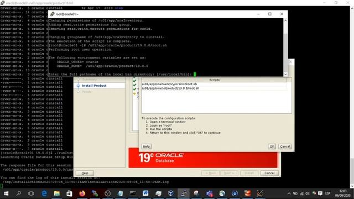Screen dimensions: 354x199
Task: Click scroll down arrow in root terminal
Action: pos(285,74)
